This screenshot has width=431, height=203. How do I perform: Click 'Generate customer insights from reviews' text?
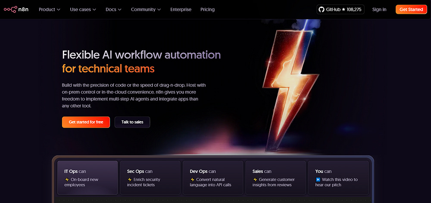coord(274,182)
